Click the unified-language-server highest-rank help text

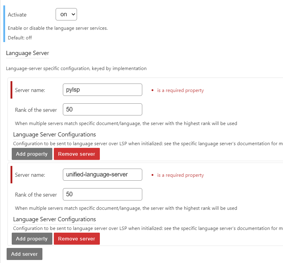[126, 208]
